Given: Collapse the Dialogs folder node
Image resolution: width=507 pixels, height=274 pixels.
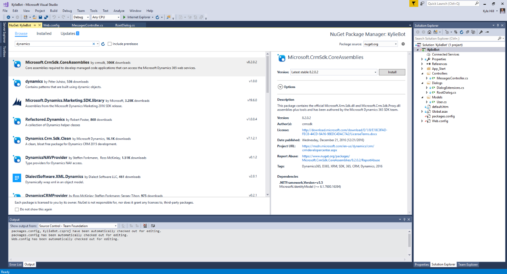Looking at the screenshot, I should click(x=422, y=83).
